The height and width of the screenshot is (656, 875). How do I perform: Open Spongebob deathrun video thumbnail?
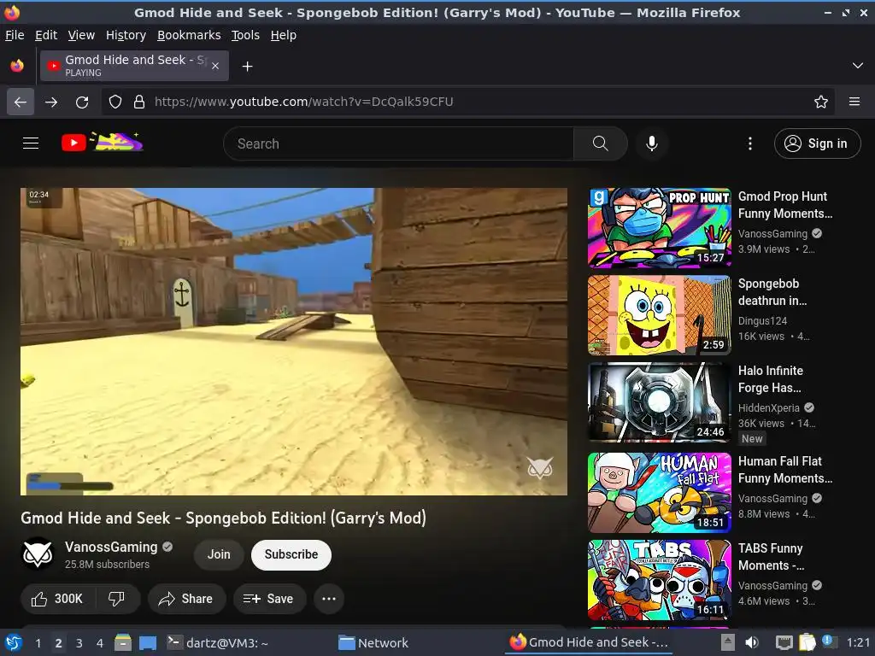click(x=659, y=315)
